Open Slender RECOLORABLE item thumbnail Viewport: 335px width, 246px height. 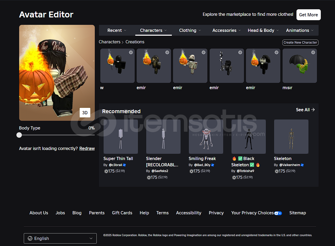(163, 137)
